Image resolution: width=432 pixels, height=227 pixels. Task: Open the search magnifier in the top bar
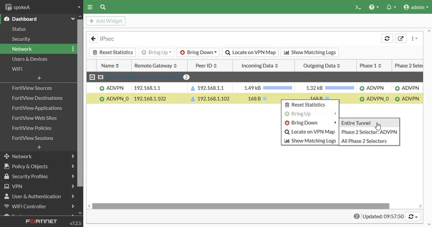coord(103,7)
